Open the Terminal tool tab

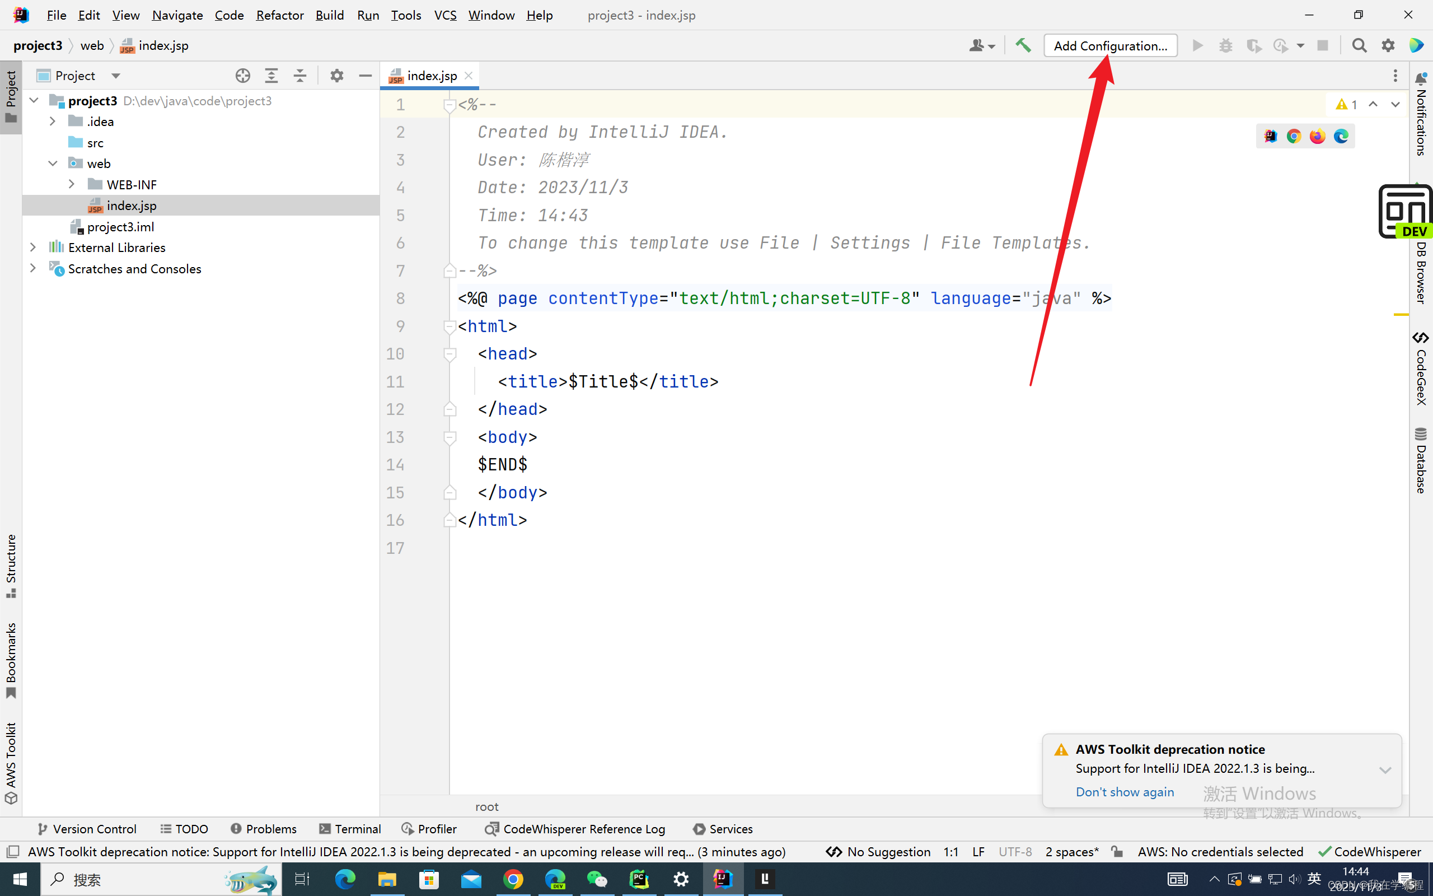(349, 828)
